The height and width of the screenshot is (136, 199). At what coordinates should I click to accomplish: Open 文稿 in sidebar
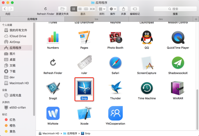[16, 66]
